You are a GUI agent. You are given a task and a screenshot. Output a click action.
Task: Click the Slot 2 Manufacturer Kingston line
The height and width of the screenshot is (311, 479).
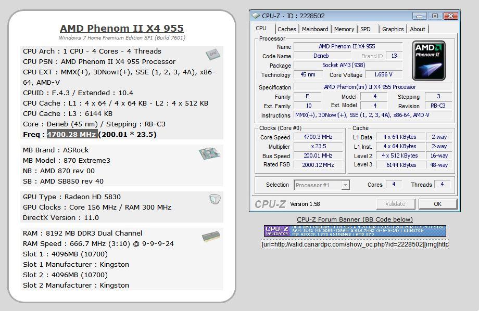tap(76, 285)
